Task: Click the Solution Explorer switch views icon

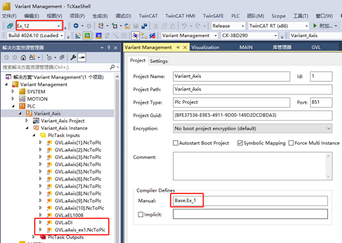Action: (32, 57)
